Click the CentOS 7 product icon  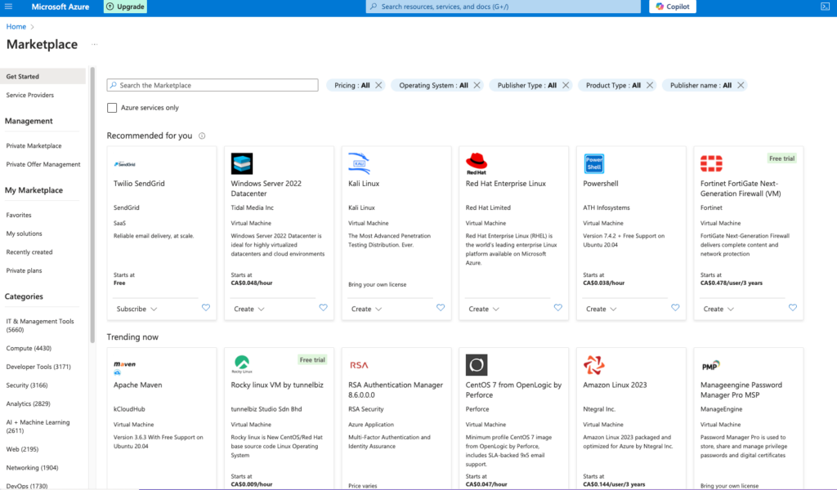[x=477, y=365]
